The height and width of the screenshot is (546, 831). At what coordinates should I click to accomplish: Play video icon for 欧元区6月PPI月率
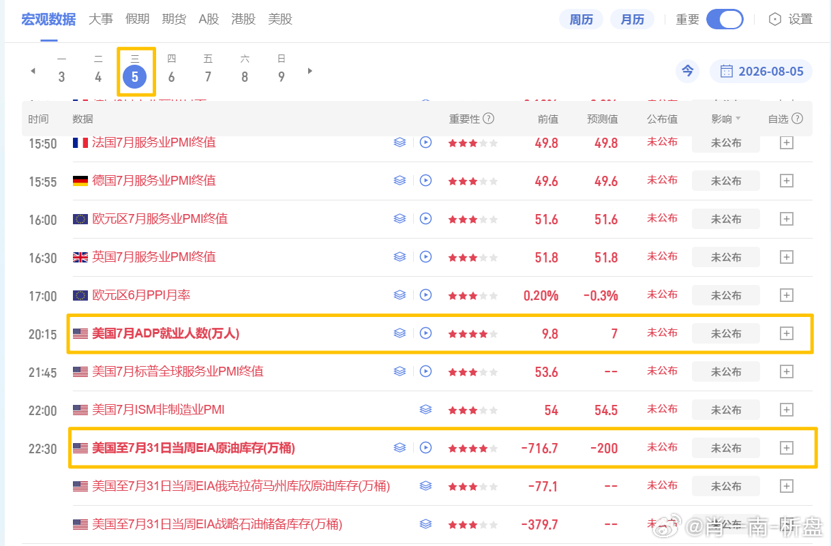426,295
